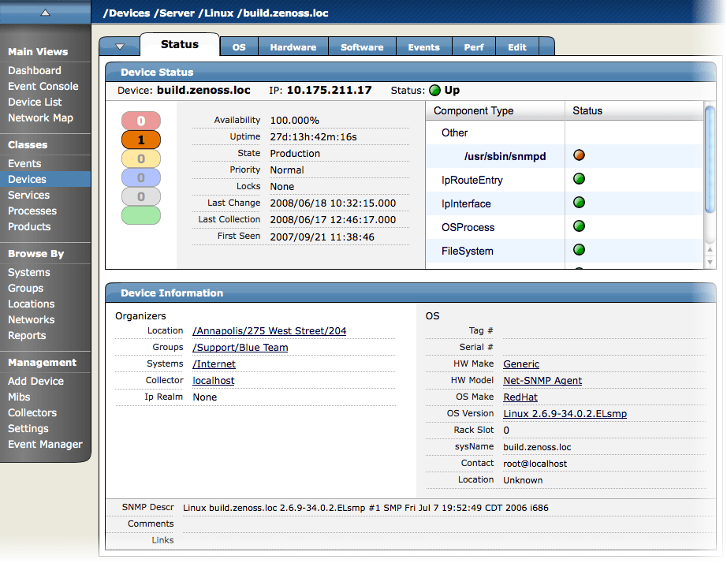Open Dashboard in Main Views
Viewport: 727px width, 563px height.
coord(35,70)
